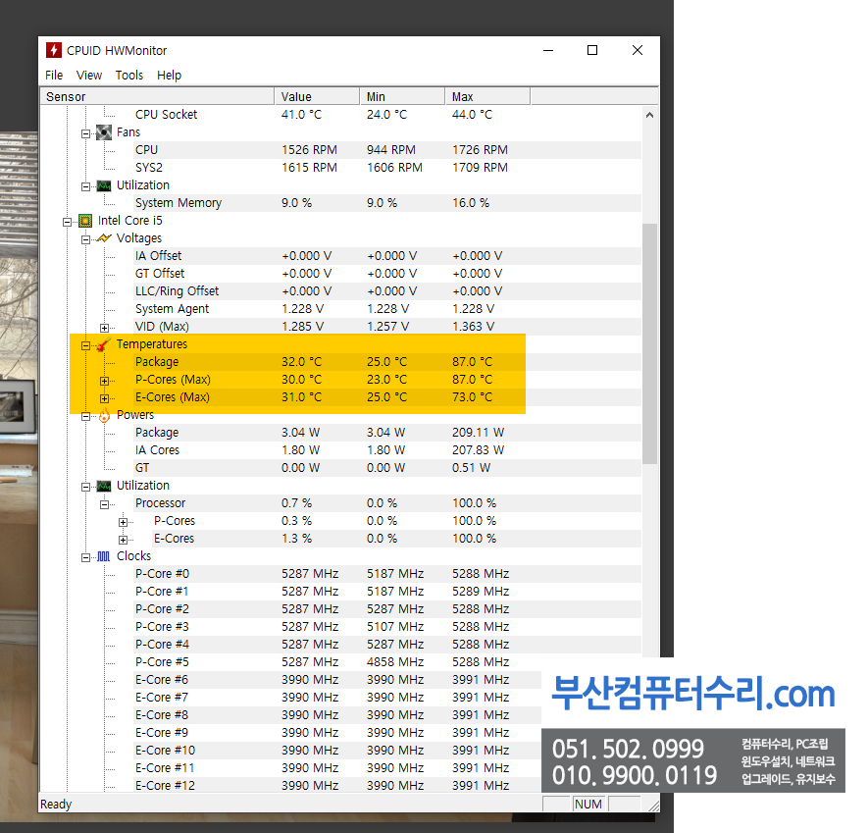This screenshot has width=868, height=833.
Task: Select the GT power row
Action: 387,468
